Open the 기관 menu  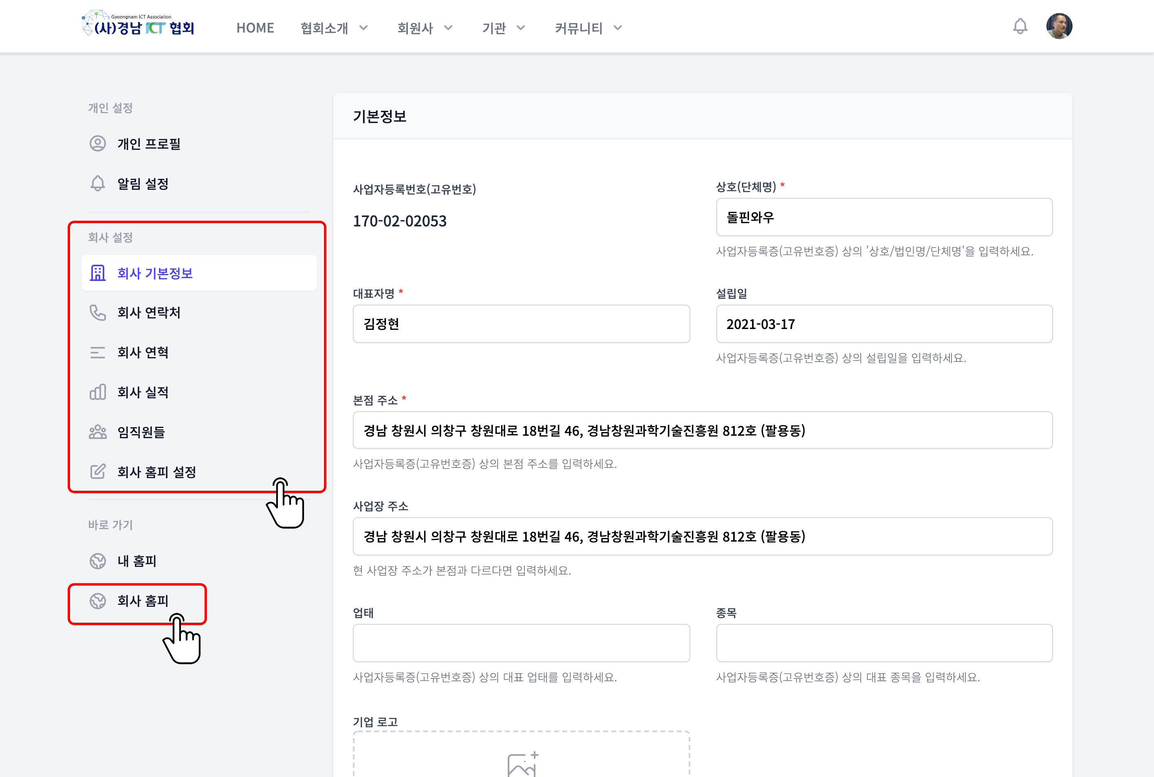(x=494, y=28)
